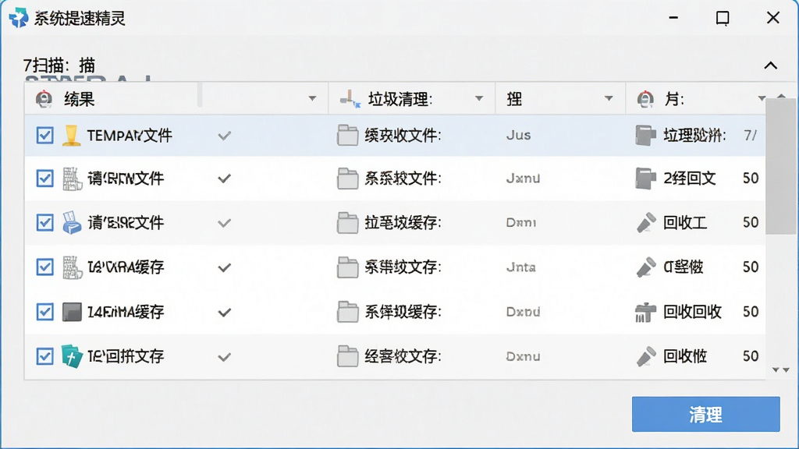The image size is (799, 449).
Task: Click the shredder icon beside 回收回收
Action: click(x=645, y=312)
